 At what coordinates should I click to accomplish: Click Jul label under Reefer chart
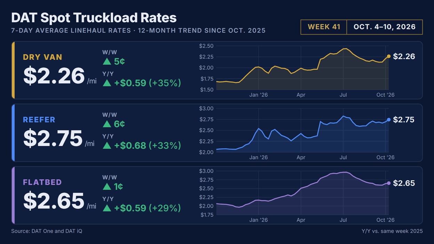(x=343, y=157)
